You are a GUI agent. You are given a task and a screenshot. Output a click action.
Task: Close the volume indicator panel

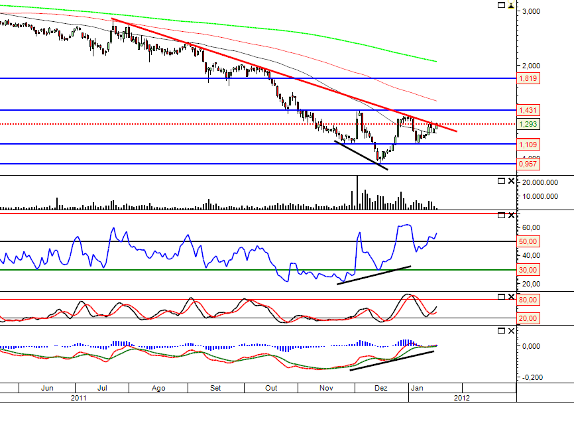coord(510,180)
